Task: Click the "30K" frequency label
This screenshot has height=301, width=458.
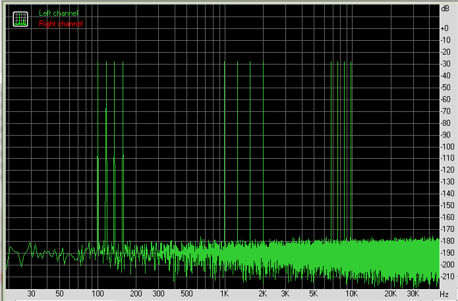Action: pos(413,294)
